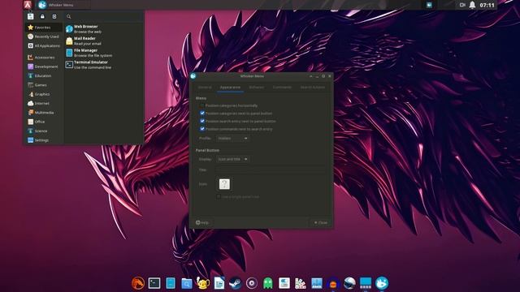Image resolution: width=520 pixels, height=292 pixels.
Task: Open settings toggle icon in dock
Action: coord(284,283)
